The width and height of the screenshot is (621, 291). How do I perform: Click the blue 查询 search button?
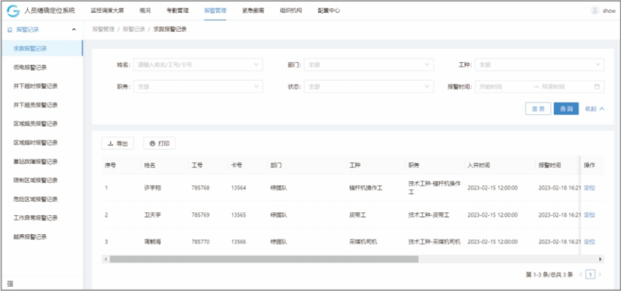point(566,109)
